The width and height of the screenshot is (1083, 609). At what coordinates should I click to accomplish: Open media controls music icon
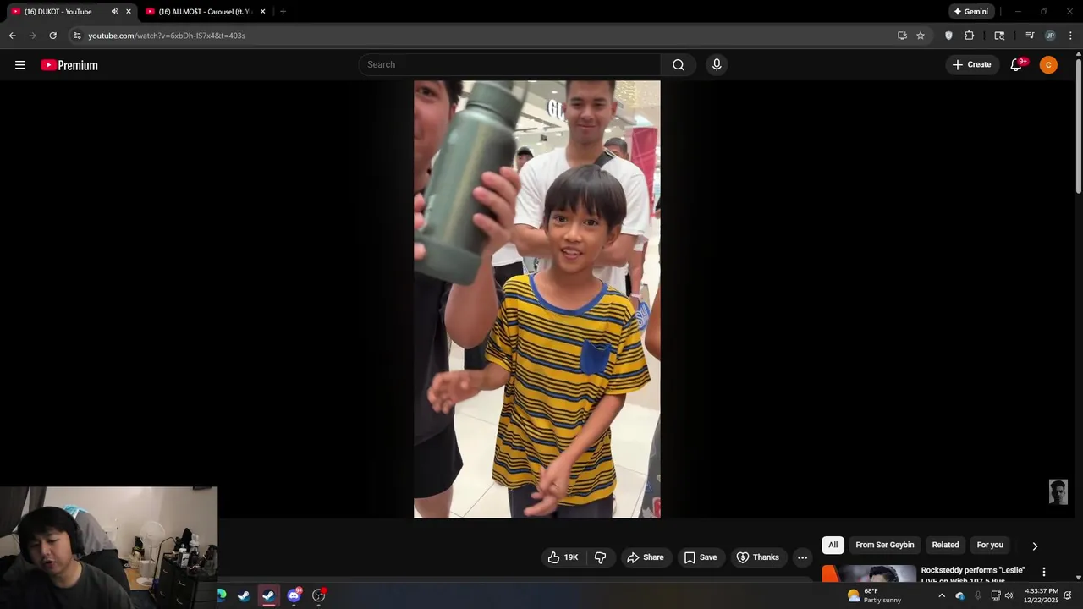click(x=1030, y=36)
